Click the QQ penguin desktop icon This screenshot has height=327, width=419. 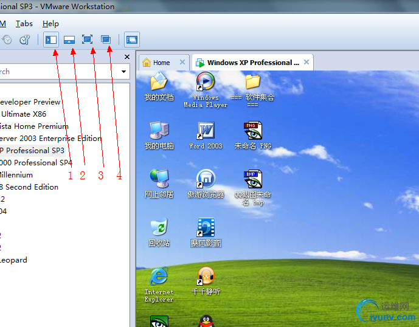click(x=206, y=321)
